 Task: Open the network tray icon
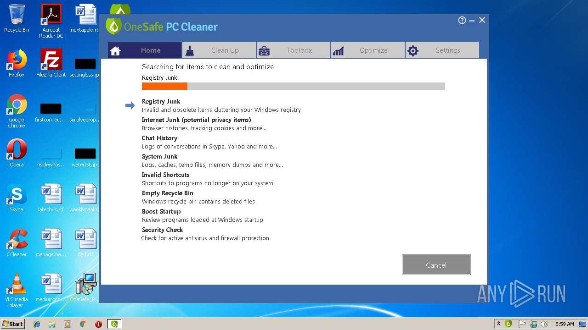coord(533,324)
